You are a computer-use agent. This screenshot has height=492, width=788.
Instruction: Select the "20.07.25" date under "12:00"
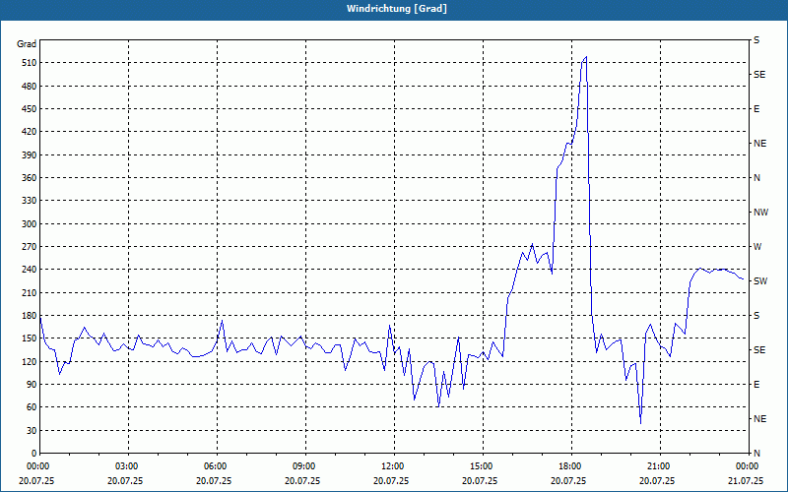(390, 480)
